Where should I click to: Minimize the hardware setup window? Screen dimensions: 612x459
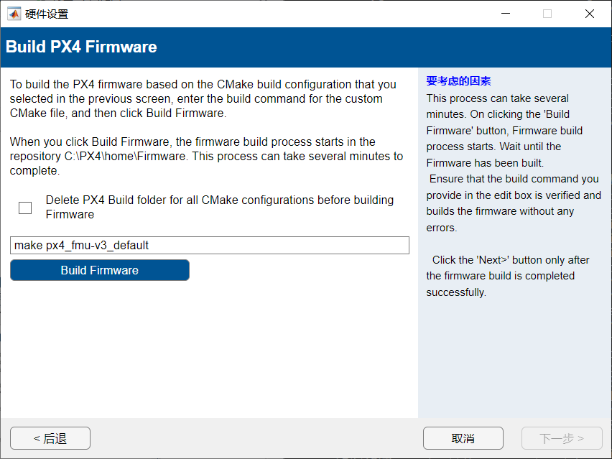click(504, 14)
